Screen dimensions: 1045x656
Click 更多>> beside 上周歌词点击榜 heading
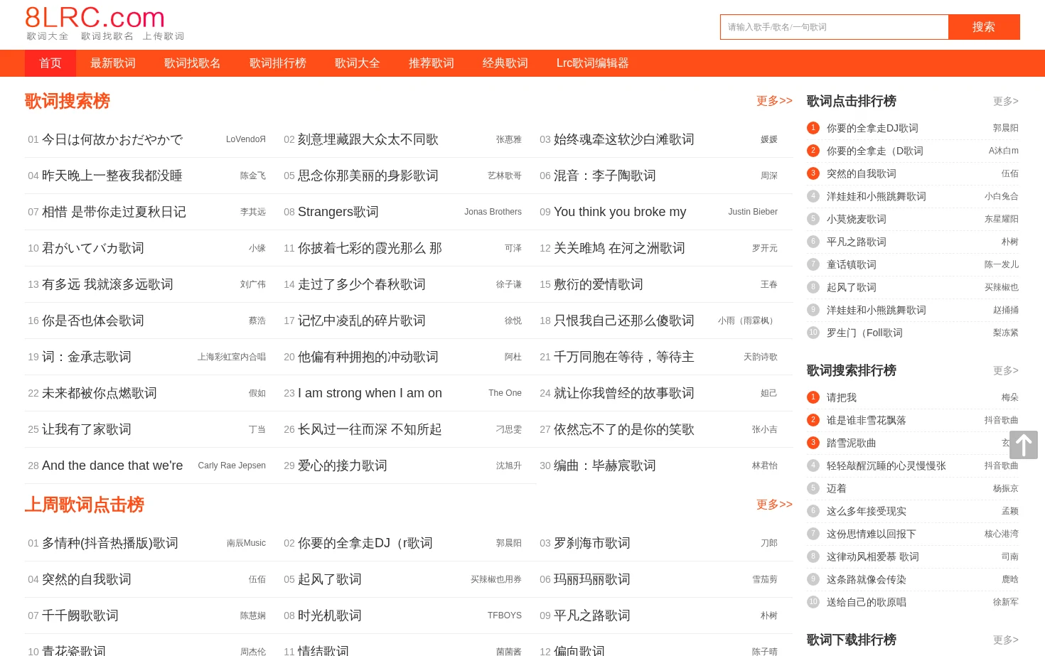(x=774, y=505)
